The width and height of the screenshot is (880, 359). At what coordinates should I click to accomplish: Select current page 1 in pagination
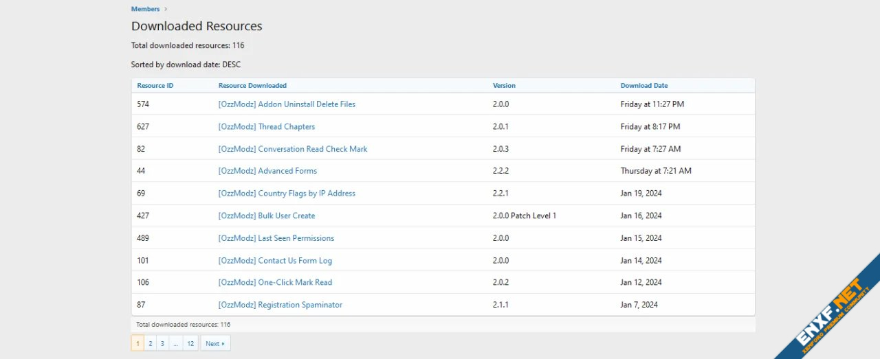[x=137, y=343]
